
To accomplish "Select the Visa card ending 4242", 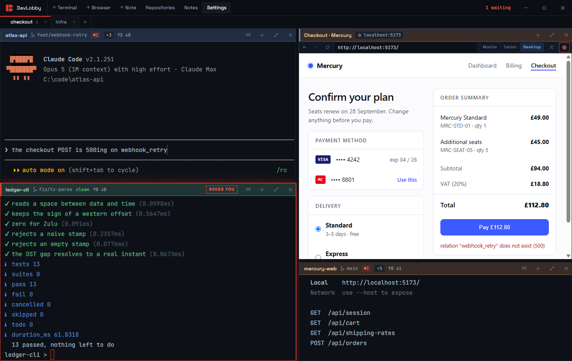I will [x=366, y=160].
